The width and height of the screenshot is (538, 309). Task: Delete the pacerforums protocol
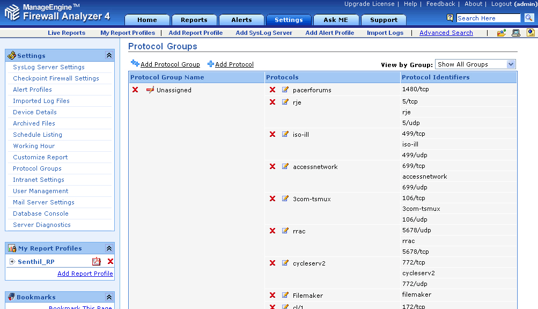click(272, 90)
